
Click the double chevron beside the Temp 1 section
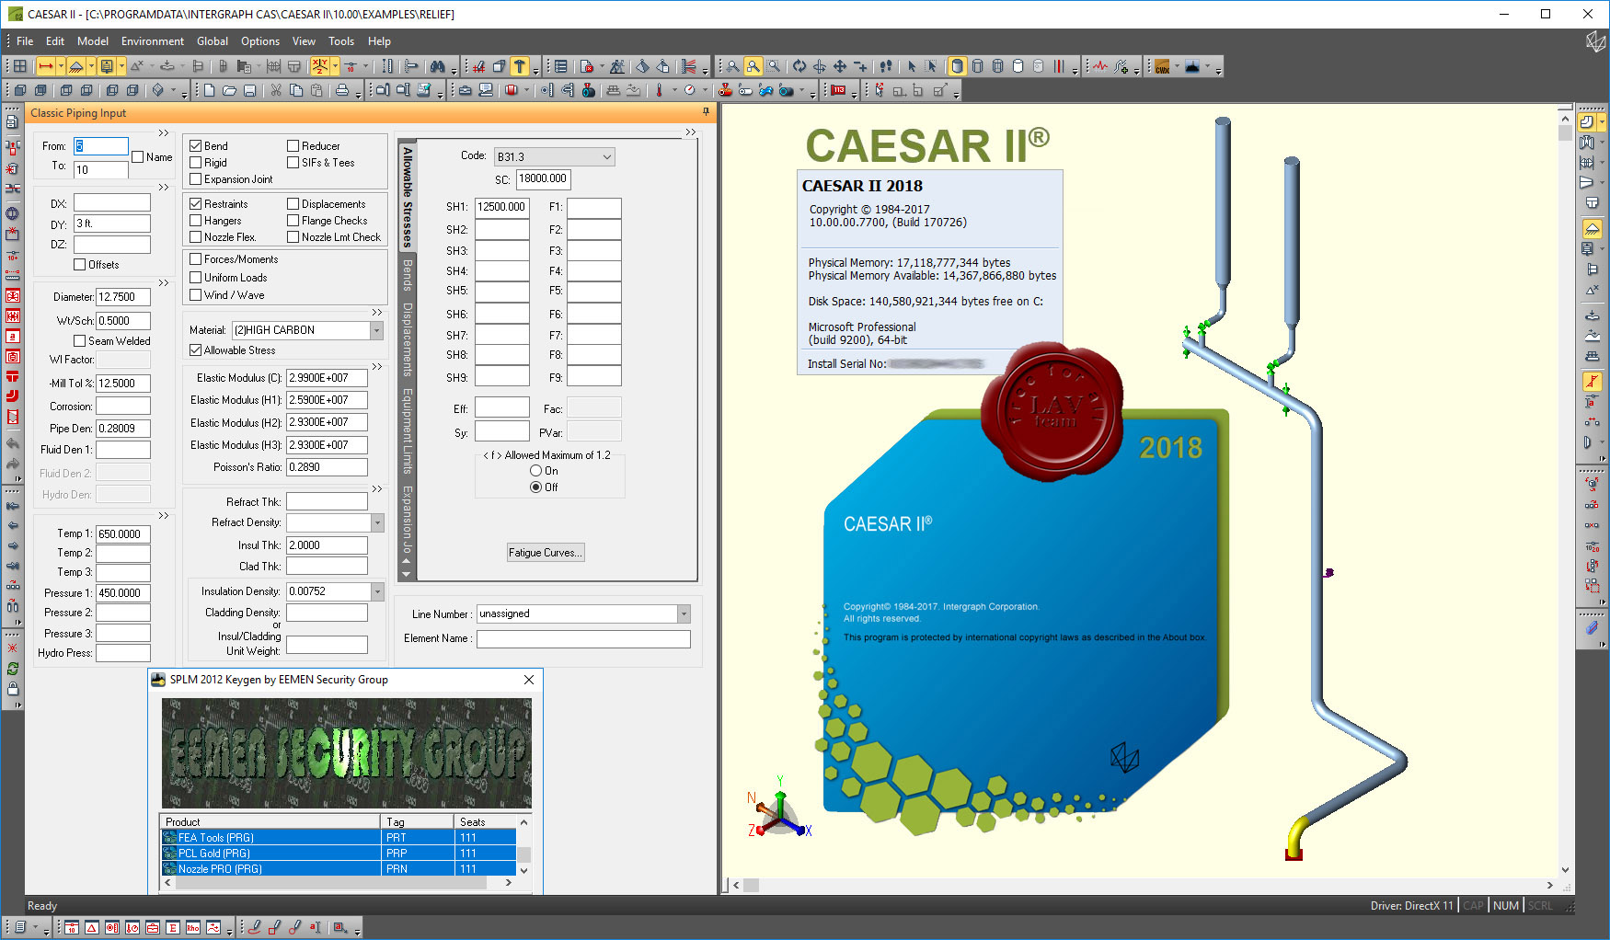(164, 515)
